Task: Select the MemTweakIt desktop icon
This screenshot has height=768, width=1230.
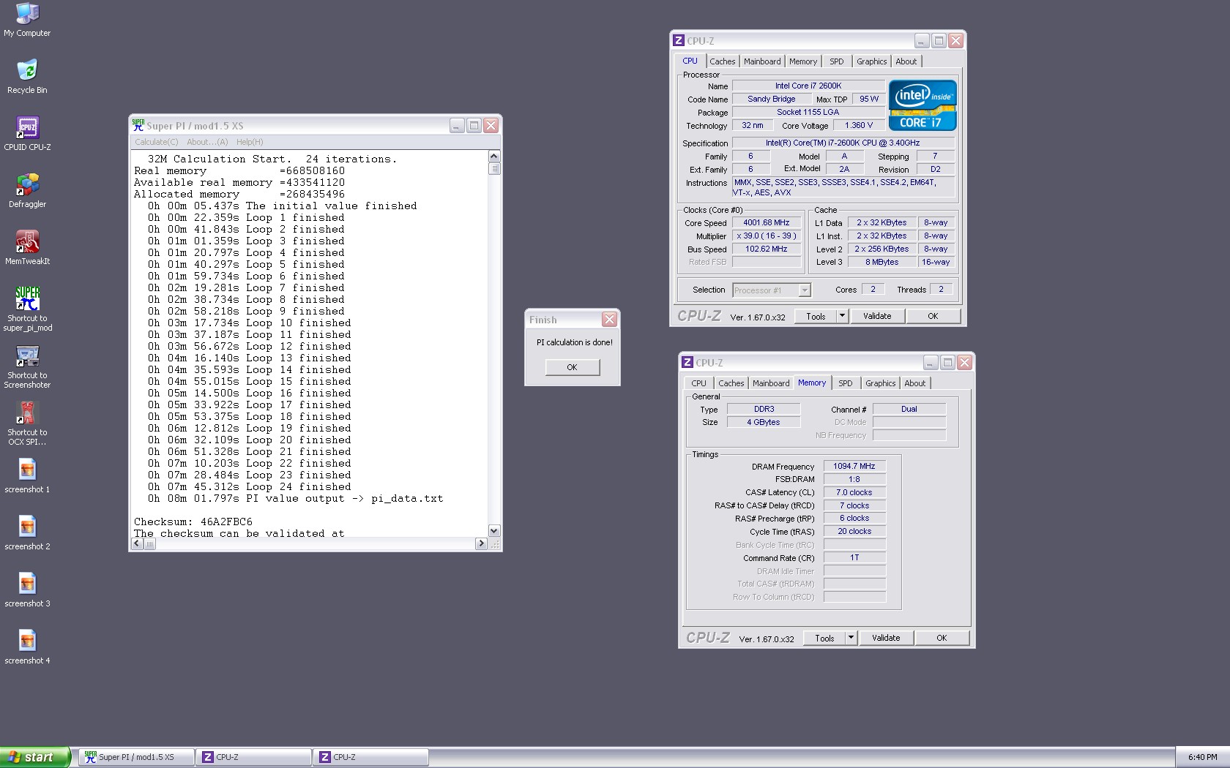Action: [x=27, y=248]
